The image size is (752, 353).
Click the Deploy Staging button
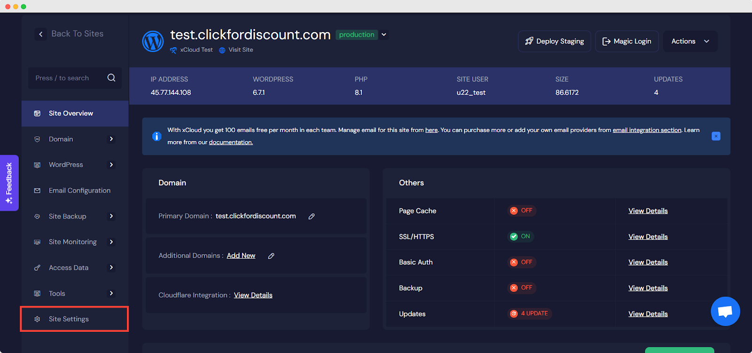tap(554, 41)
